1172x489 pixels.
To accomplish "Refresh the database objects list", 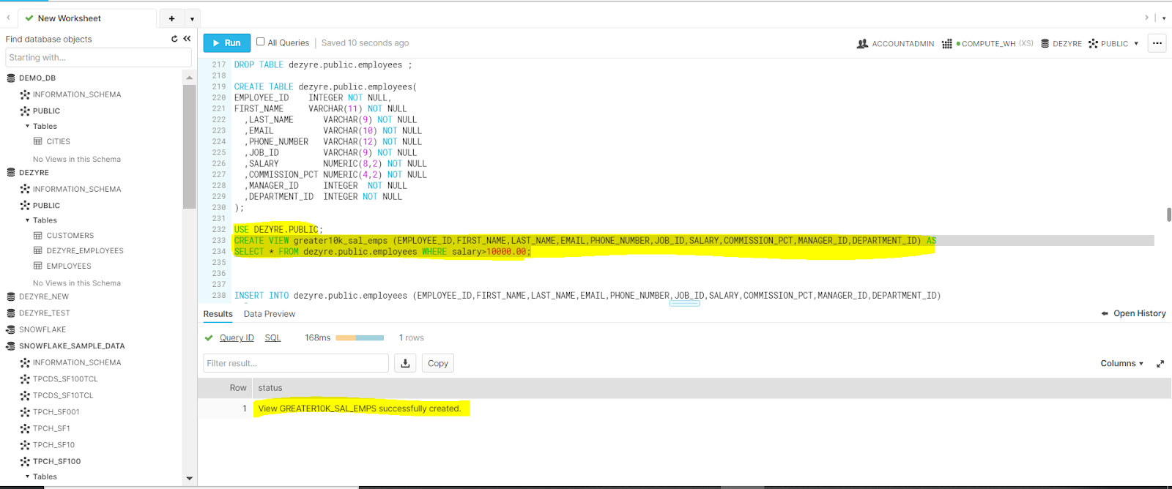I will pyautogui.click(x=174, y=39).
